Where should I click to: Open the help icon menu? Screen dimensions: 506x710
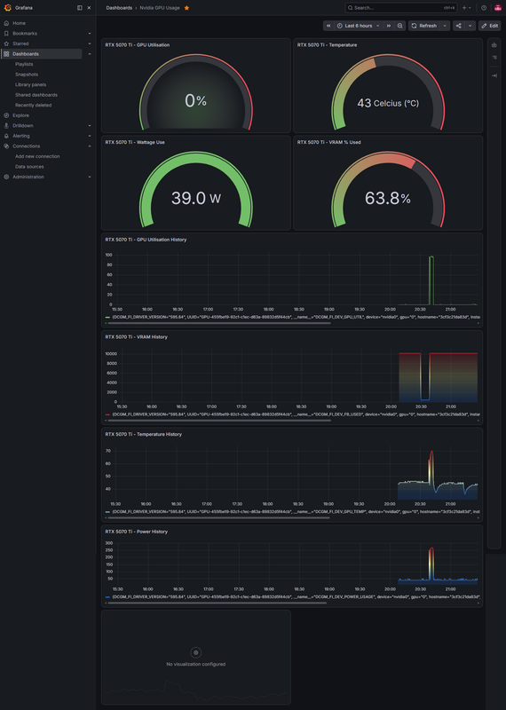(484, 8)
